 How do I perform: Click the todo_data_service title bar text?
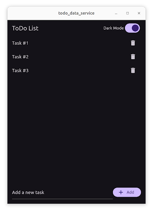click(76, 13)
